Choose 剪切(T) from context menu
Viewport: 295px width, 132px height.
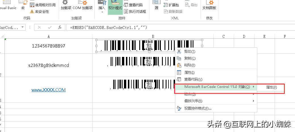pyautogui.click(x=216, y=51)
